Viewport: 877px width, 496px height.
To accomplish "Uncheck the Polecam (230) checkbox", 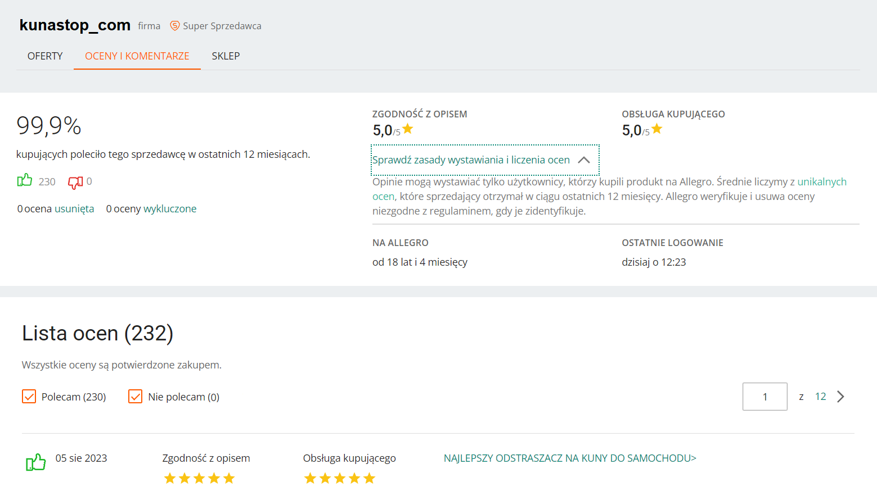I will click(x=29, y=397).
